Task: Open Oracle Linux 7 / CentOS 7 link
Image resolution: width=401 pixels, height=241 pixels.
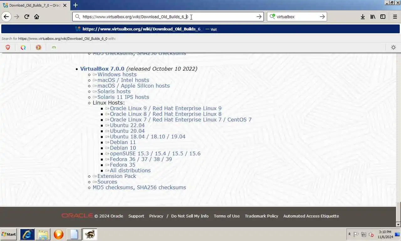Action: pos(180,120)
